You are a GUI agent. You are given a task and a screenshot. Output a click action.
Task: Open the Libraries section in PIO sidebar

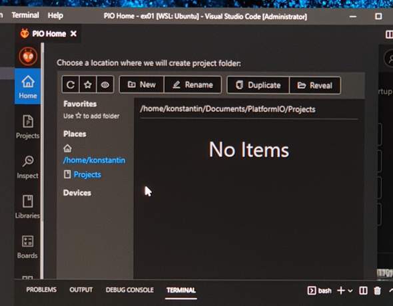tap(27, 207)
